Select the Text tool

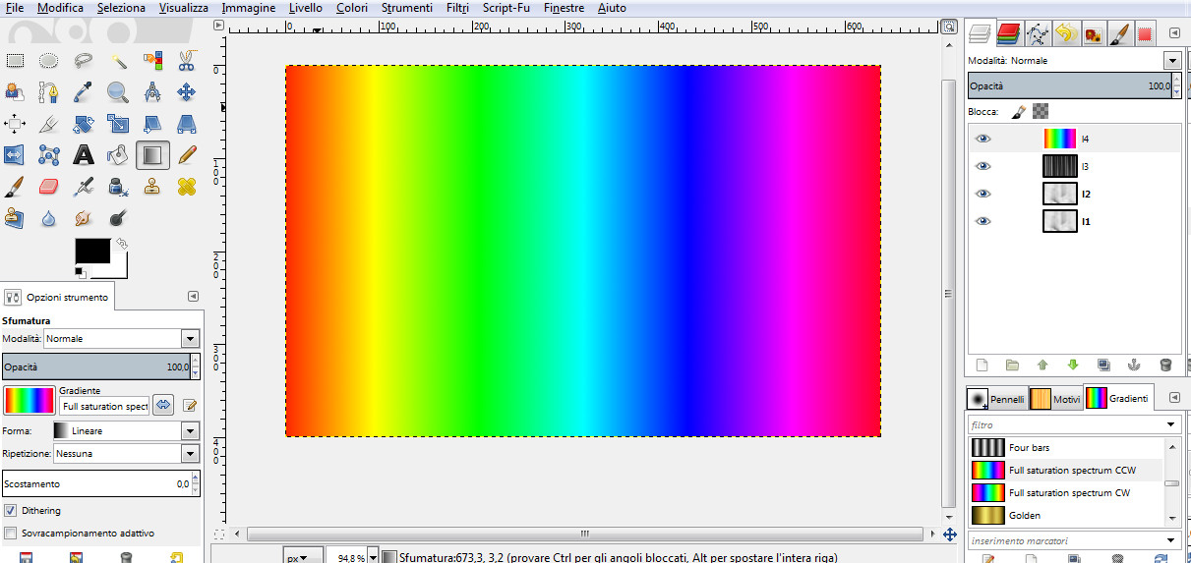pos(84,155)
